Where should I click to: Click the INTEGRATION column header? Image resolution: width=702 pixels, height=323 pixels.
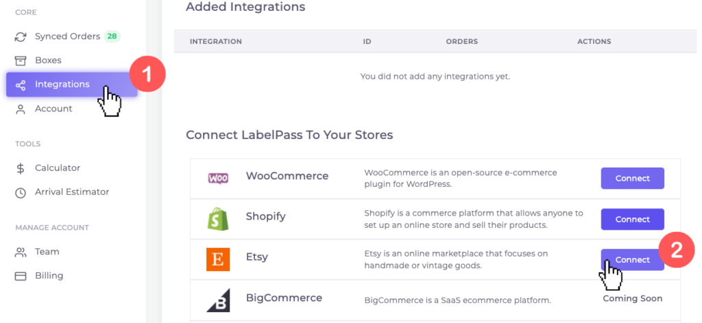coord(216,42)
